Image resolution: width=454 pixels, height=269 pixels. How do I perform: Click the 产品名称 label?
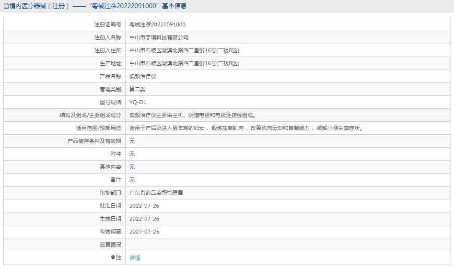(x=110, y=76)
